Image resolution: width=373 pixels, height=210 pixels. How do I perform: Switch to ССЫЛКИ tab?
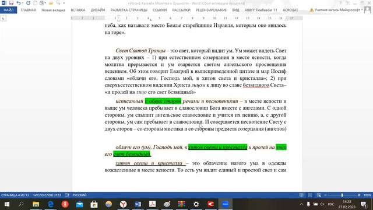point(160,10)
